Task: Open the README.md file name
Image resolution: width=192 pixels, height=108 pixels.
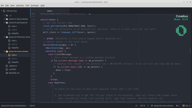Action: pos(14,73)
